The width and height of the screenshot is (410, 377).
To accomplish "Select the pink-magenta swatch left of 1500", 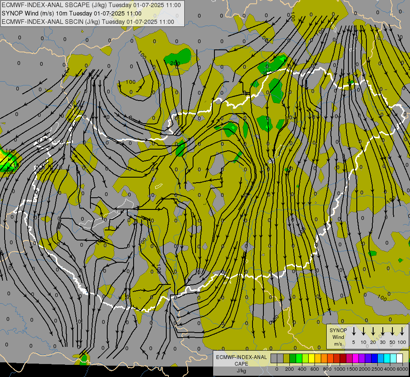I will pyautogui.click(x=349, y=358).
